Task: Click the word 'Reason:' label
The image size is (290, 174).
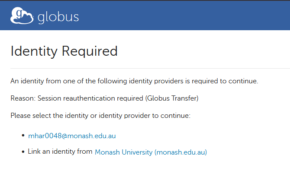Action: click(23, 98)
